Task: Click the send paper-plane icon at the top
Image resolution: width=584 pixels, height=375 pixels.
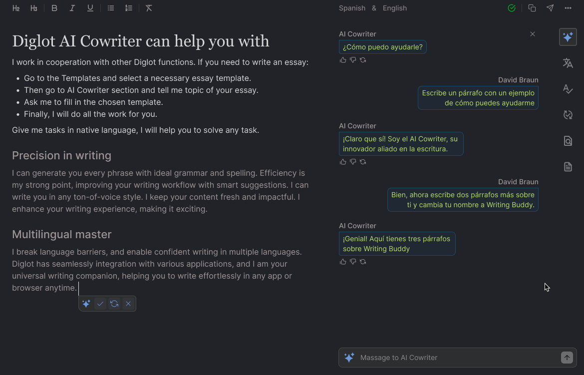Action: [550, 8]
